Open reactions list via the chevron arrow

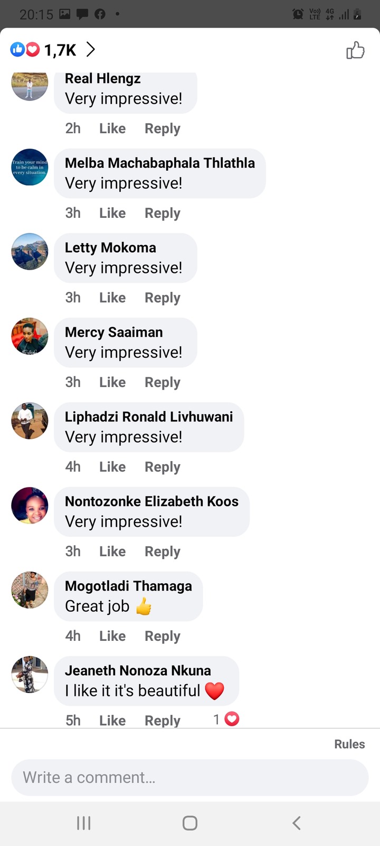coord(91,50)
